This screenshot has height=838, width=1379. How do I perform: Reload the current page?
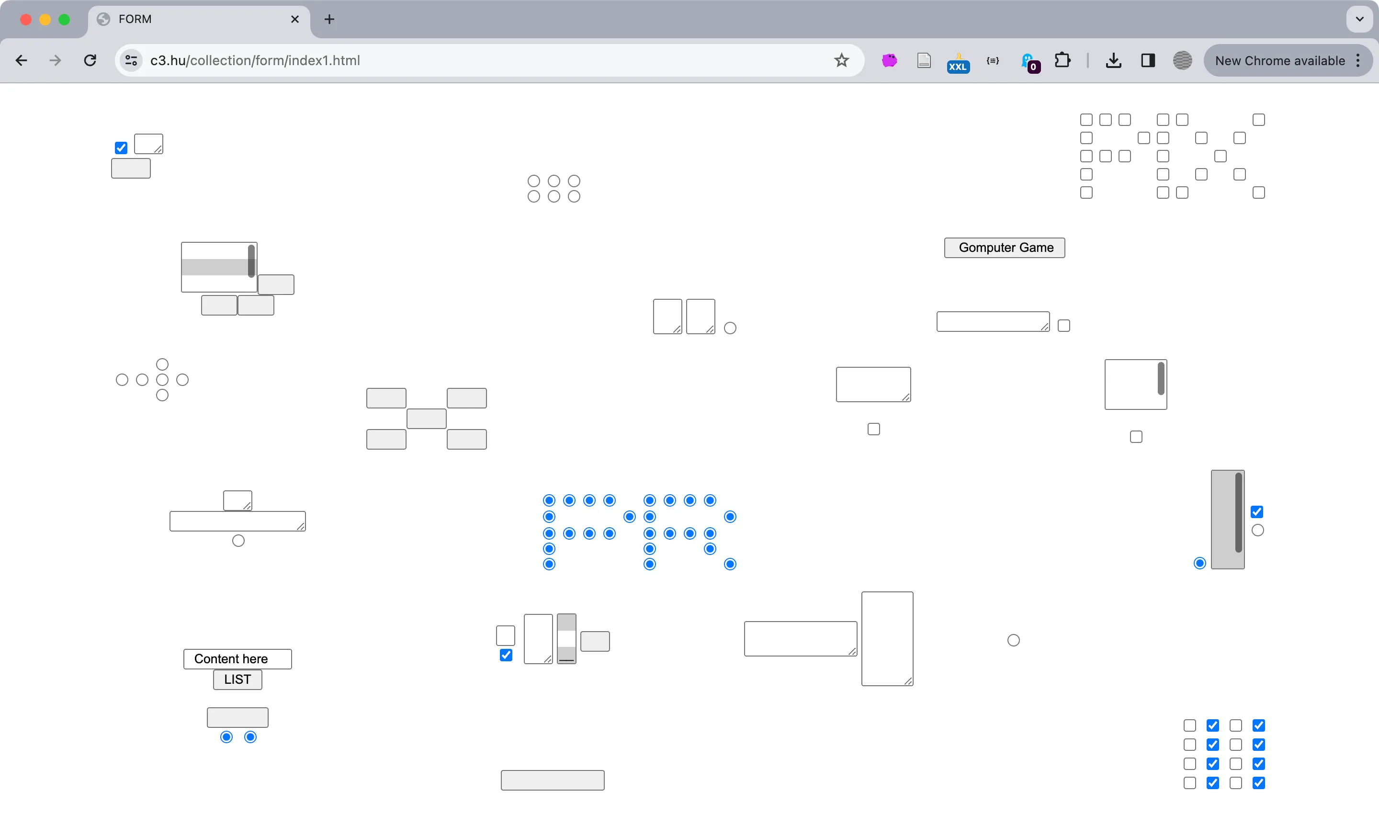90,60
